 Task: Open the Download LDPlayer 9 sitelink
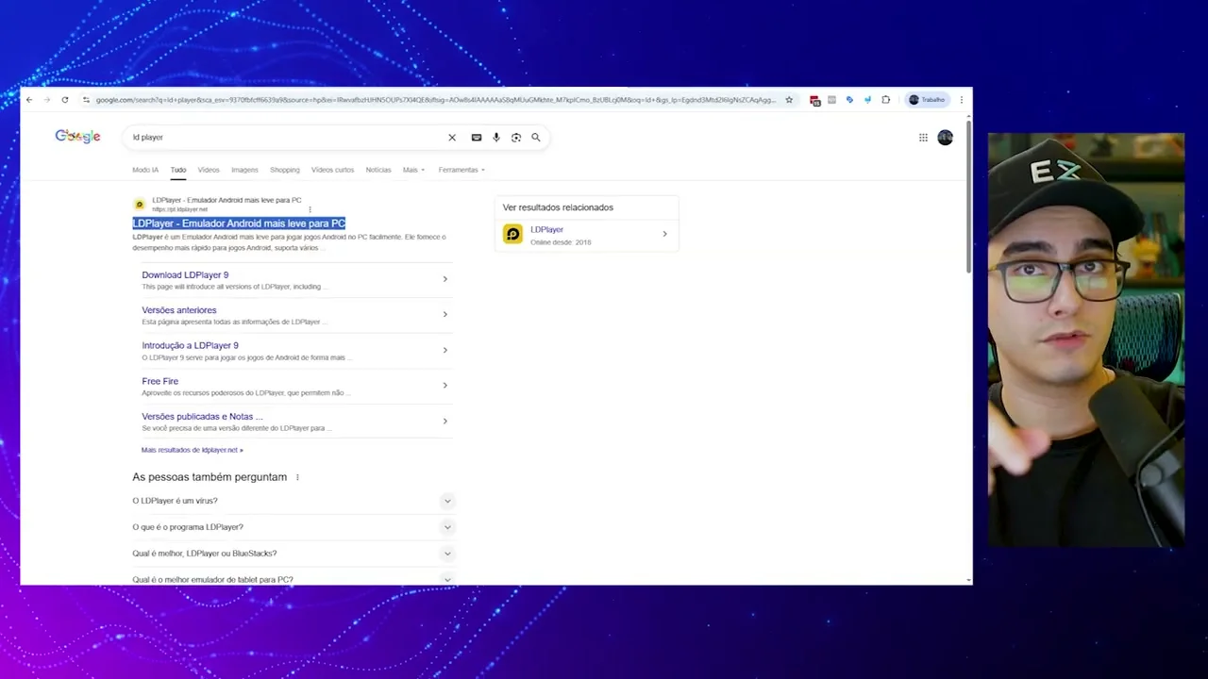click(x=185, y=274)
